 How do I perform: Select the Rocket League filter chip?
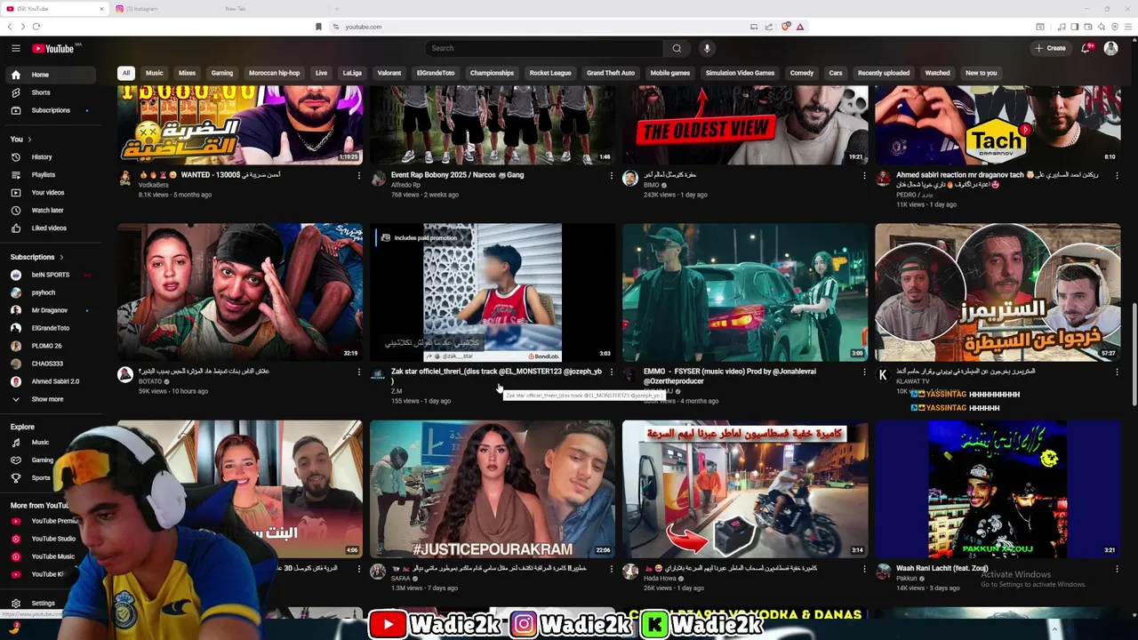[x=550, y=73]
